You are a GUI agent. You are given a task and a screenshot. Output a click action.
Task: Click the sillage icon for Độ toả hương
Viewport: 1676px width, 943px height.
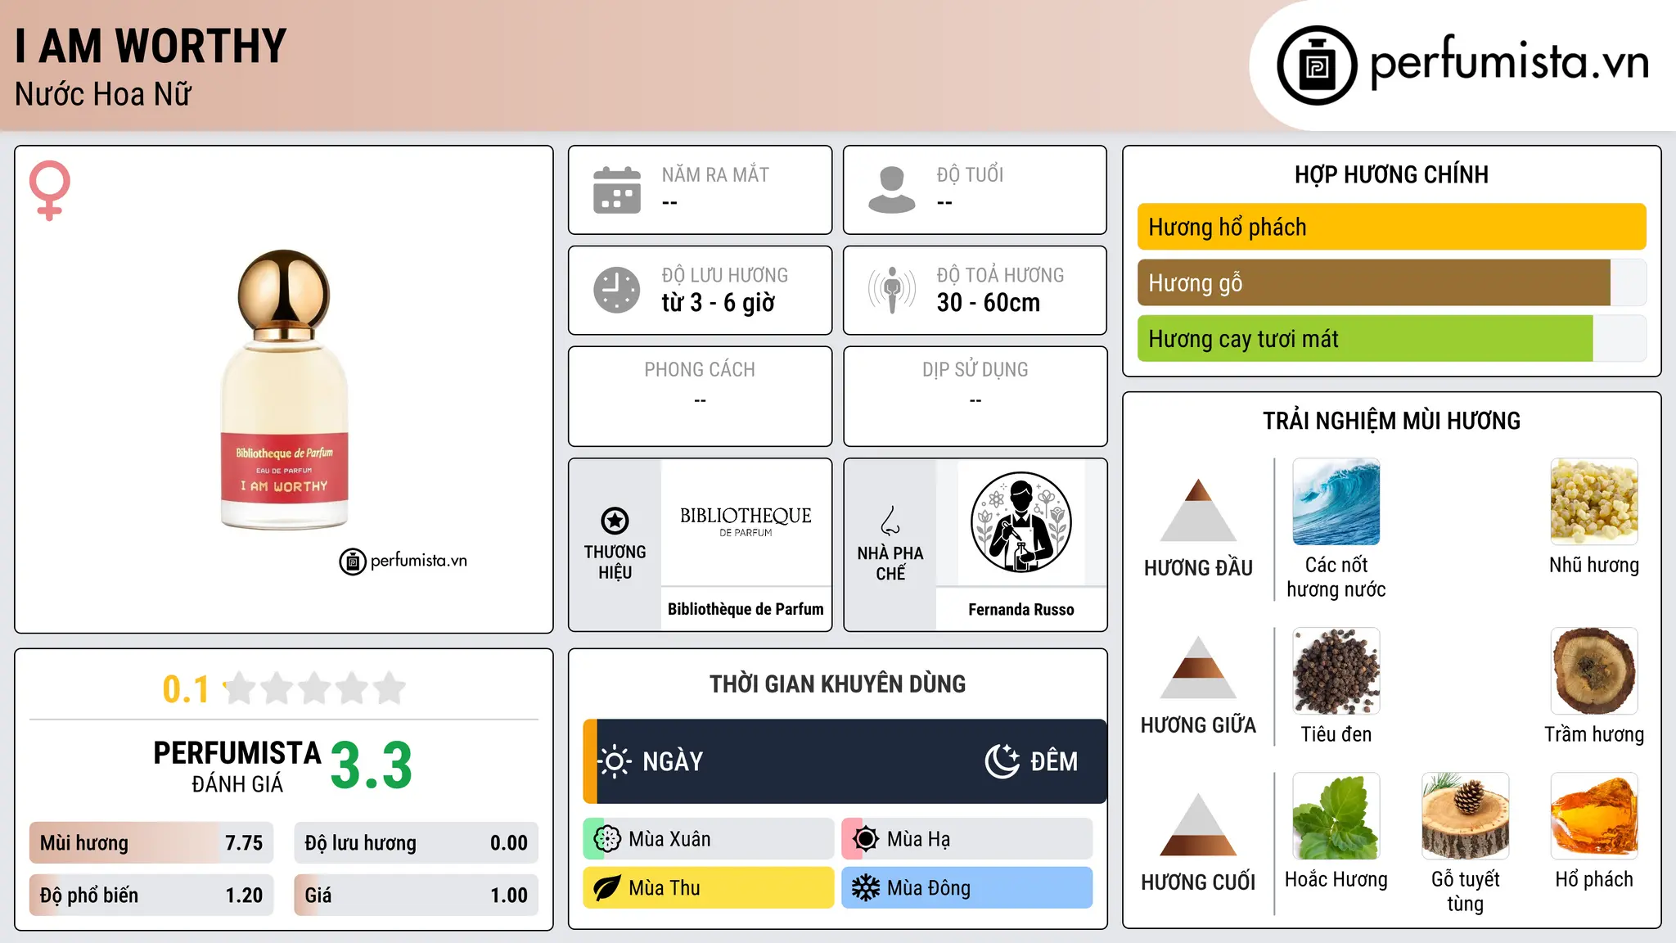[892, 290]
